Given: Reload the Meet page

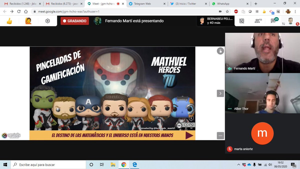Looking at the screenshot, I should (x=19, y=12).
